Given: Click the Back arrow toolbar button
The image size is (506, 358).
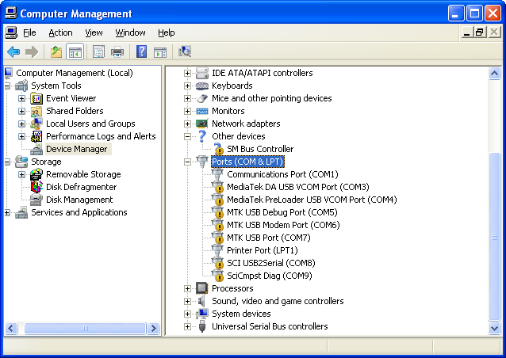Looking at the screenshot, I should tap(13, 52).
